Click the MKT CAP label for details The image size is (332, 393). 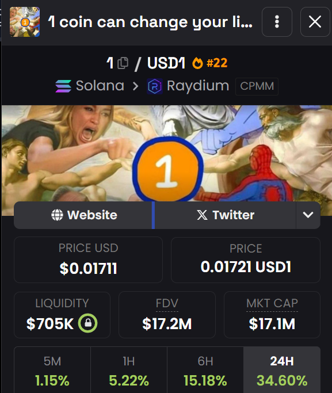(272, 303)
